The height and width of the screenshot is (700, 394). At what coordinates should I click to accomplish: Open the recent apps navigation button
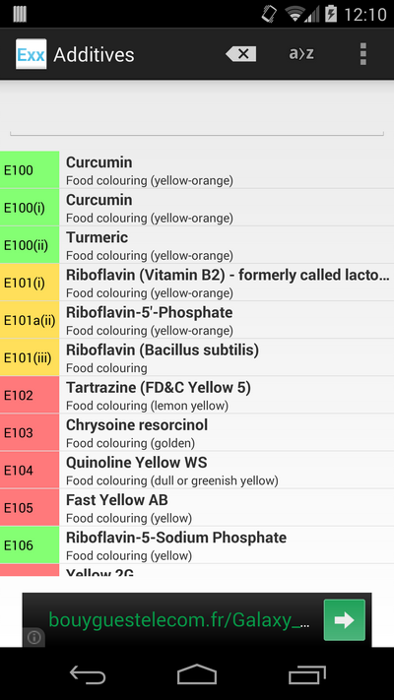coord(307,673)
